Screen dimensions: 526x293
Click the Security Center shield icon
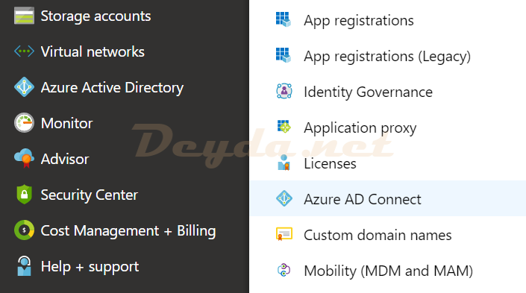click(24, 194)
